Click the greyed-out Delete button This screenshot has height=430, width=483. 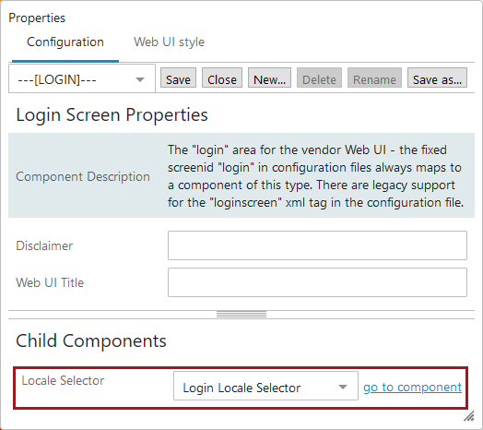pos(319,78)
